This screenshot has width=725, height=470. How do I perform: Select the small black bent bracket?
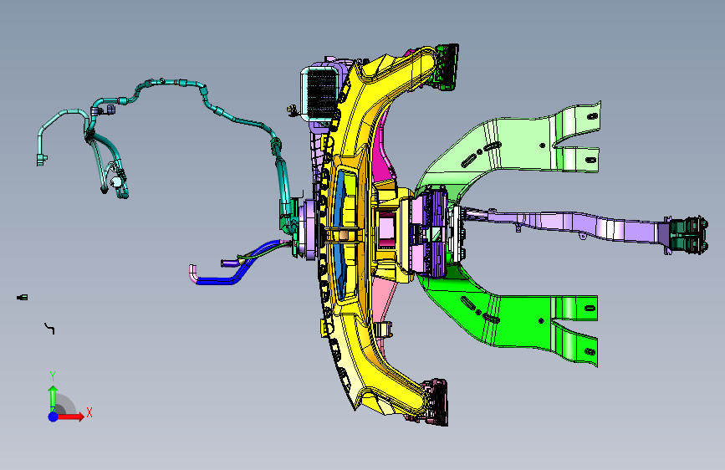(49, 328)
